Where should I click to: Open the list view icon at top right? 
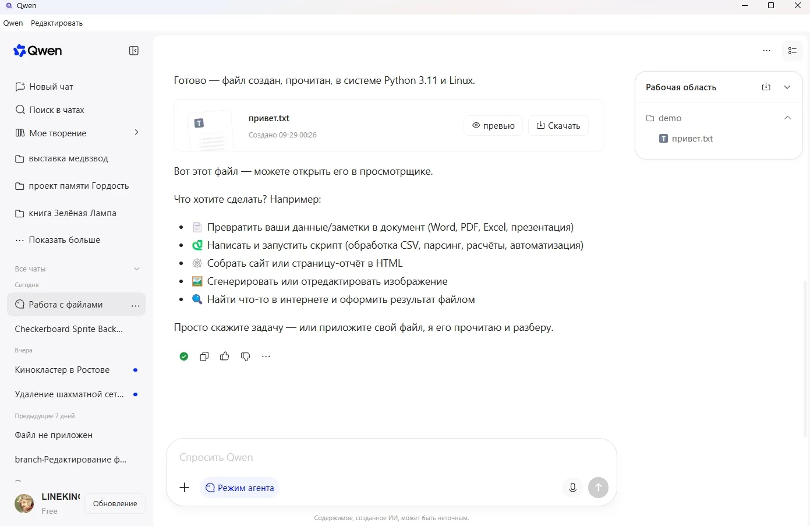(793, 51)
